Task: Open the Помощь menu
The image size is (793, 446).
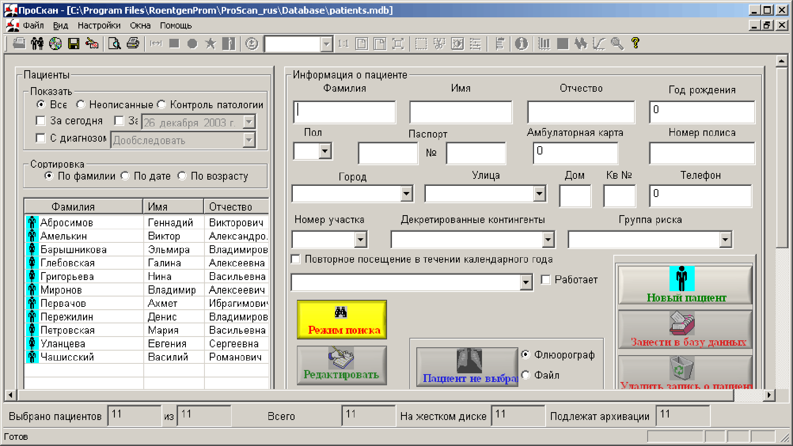Action: tap(176, 26)
